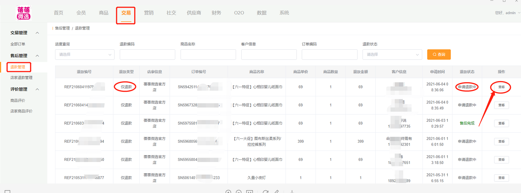Click 查看 for the 2021-06-04 08:35:49 row

(x=501, y=105)
